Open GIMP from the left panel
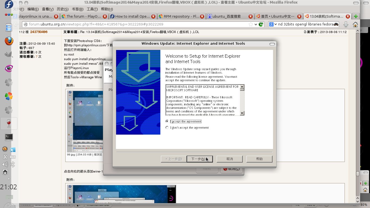 click(9, 54)
